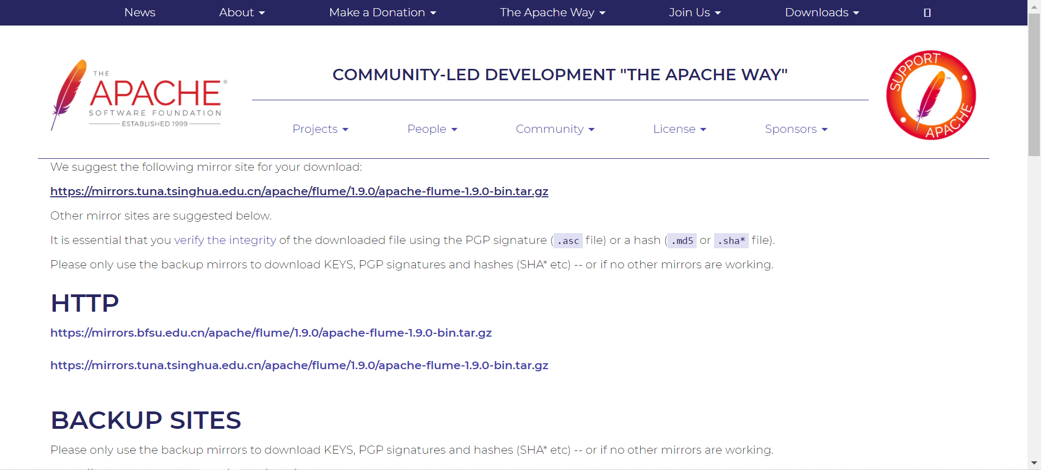1041x470 pixels.
Task: Expand the Join Us menu
Action: pos(695,12)
